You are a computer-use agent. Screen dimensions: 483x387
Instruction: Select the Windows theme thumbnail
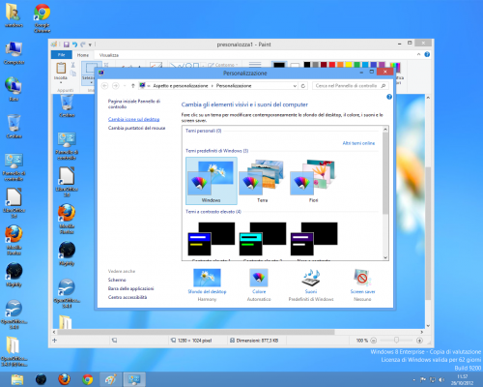[x=212, y=181]
